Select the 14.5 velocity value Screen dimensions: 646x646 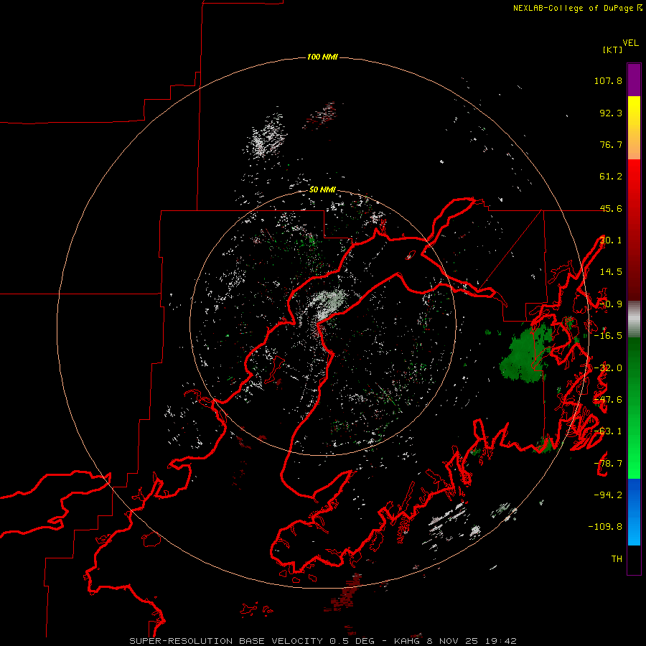(611, 272)
